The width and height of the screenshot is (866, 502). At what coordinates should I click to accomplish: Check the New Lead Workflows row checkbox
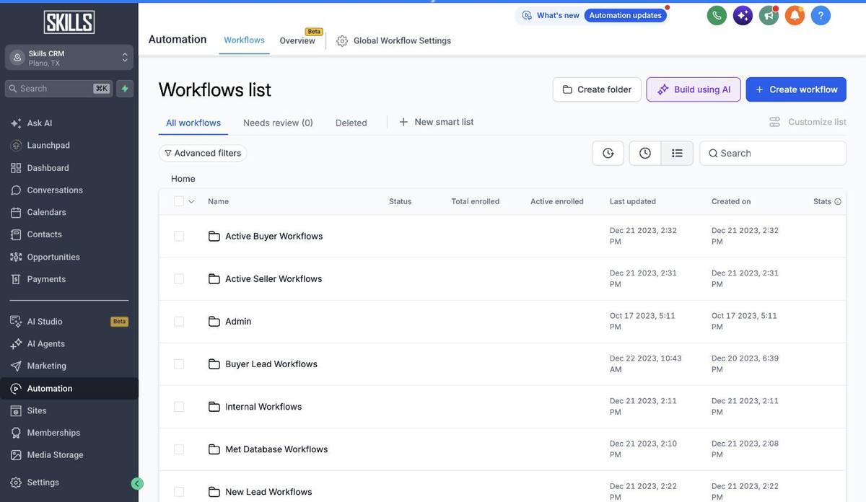pos(179,491)
